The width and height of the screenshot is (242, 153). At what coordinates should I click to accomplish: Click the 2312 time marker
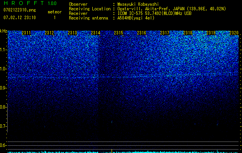coord(49,33)
